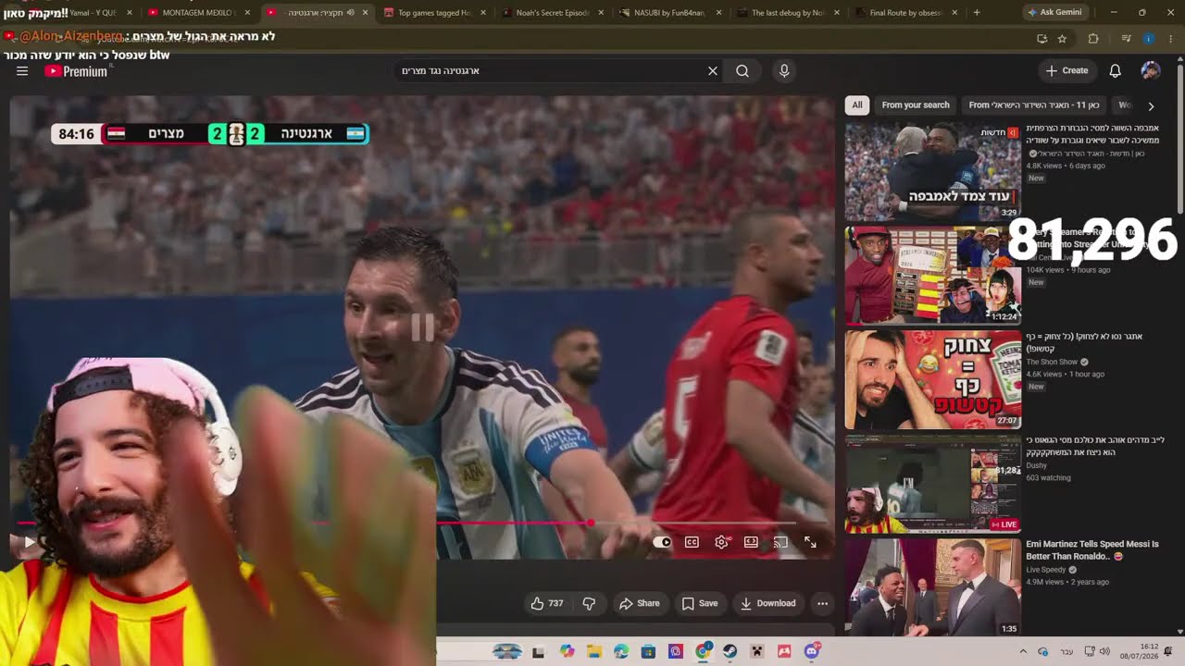Seek using the red progress bar scrubber
The width and height of the screenshot is (1185, 666).
(x=591, y=524)
